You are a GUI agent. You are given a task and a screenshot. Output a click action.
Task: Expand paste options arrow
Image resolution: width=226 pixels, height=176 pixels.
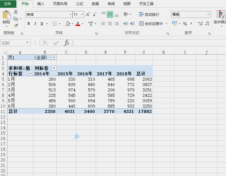coord(7,26)
